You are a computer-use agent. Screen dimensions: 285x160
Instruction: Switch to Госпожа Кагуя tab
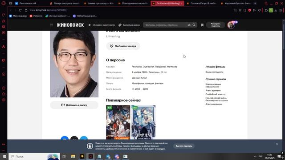point(202,3)
